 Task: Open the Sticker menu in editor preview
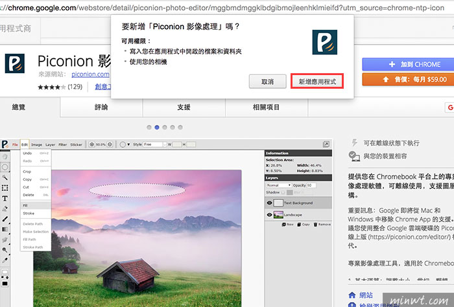[77, 144]
